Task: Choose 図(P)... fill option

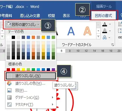Action: coord(21,90)
